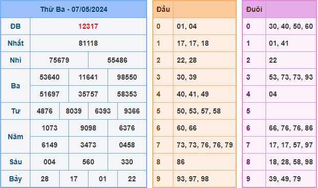Select the Đầu row 7 values cell
This screenshot has height=188, width=318.
tap(205, 145)
